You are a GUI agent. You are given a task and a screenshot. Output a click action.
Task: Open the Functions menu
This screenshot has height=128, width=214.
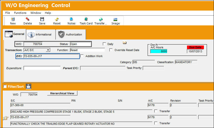20,13
